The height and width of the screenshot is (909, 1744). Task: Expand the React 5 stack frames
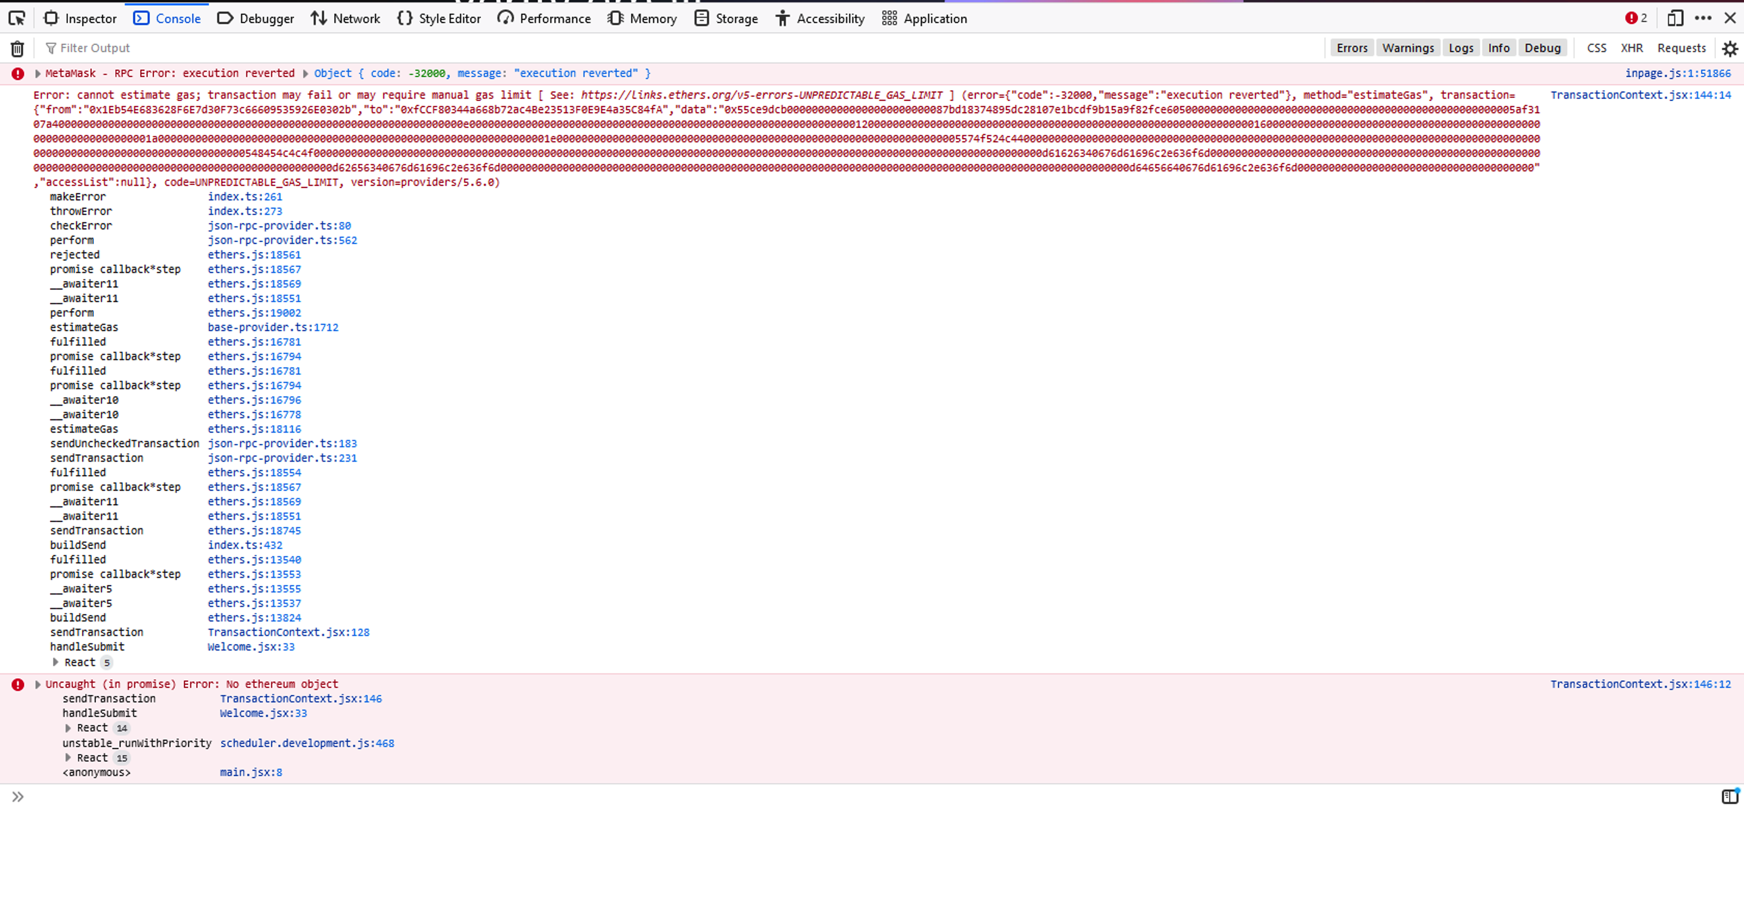(56, 662)
